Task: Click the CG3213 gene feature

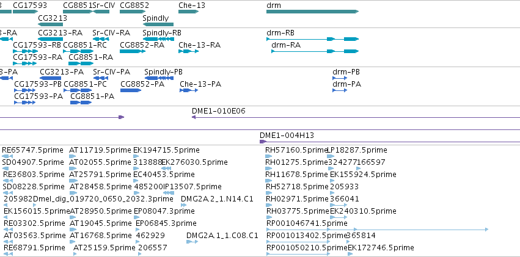Action: (50, 24)
